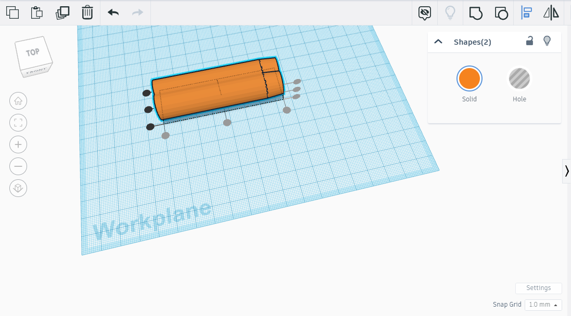Expand the right-side shapes panel arrow
This screenshot has width=571, height=316.
tap(567, 171)
